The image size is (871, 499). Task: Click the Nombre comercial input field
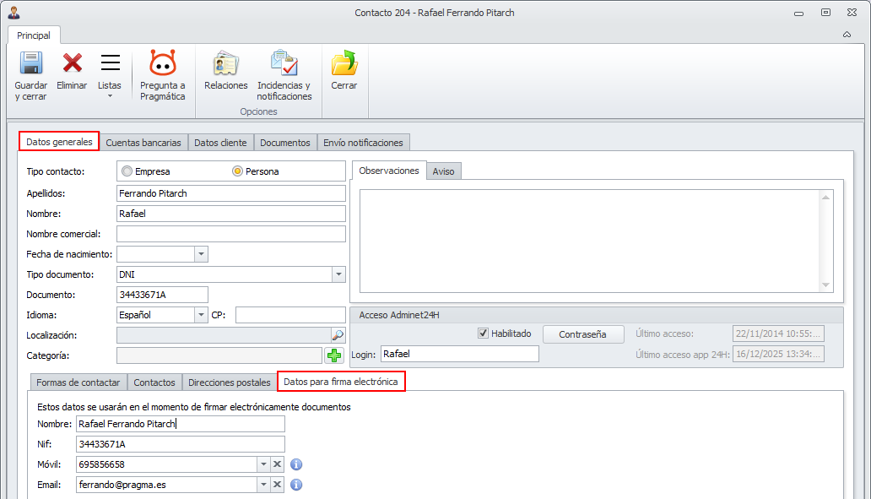click(231, 234)
